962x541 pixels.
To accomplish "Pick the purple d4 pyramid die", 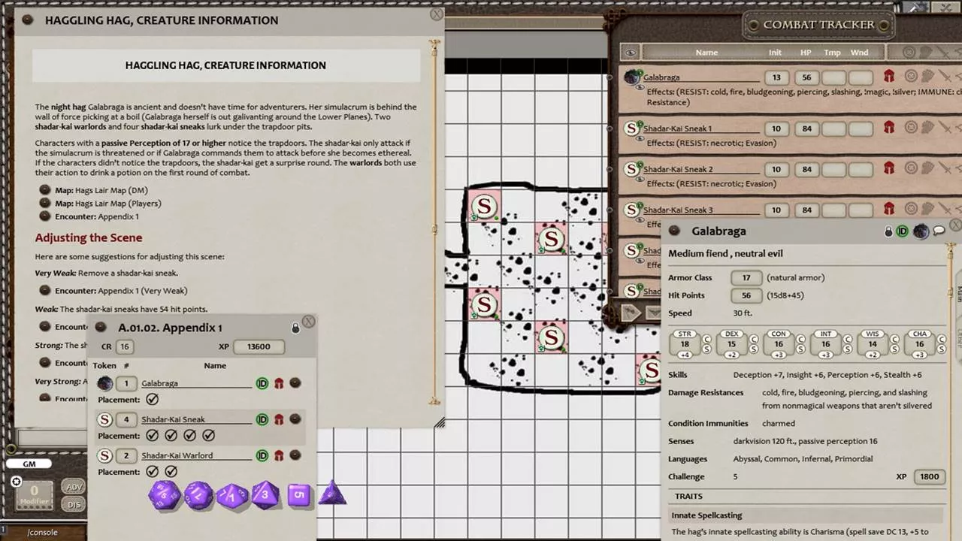I will click(332, 494).
